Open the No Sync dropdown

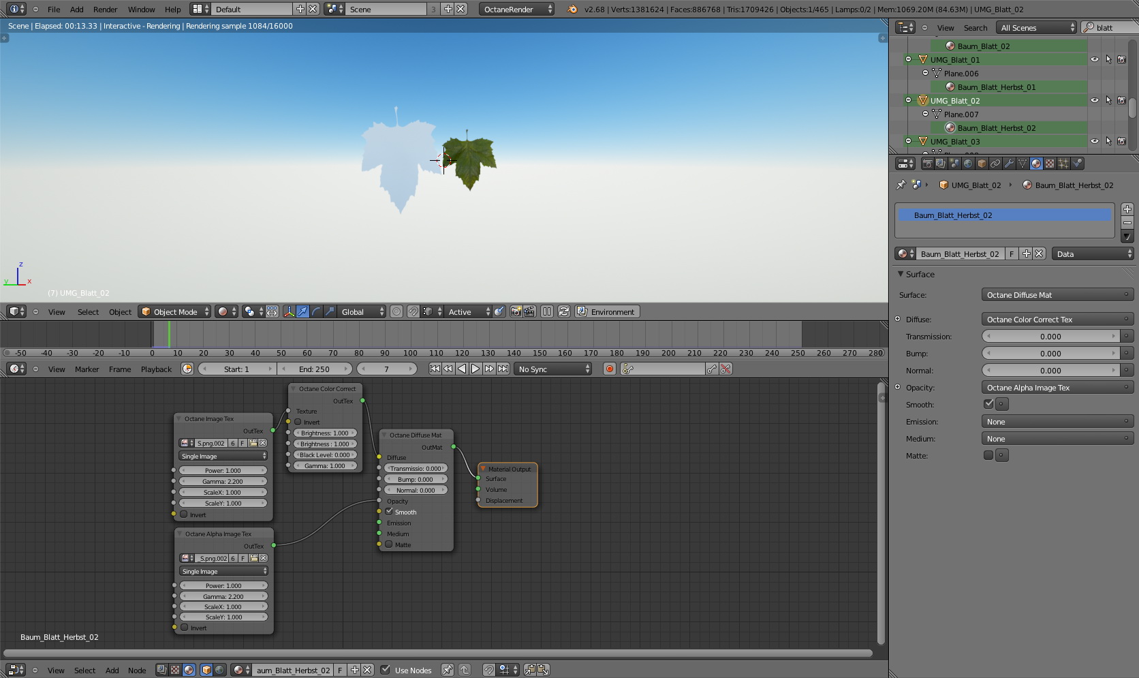(x=553, y=369)
